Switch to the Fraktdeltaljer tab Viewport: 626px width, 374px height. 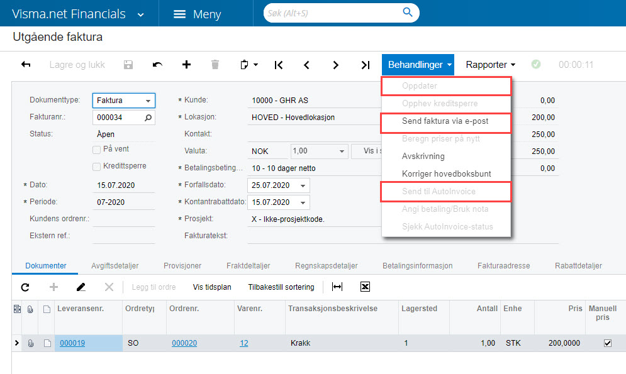point(249,266)
